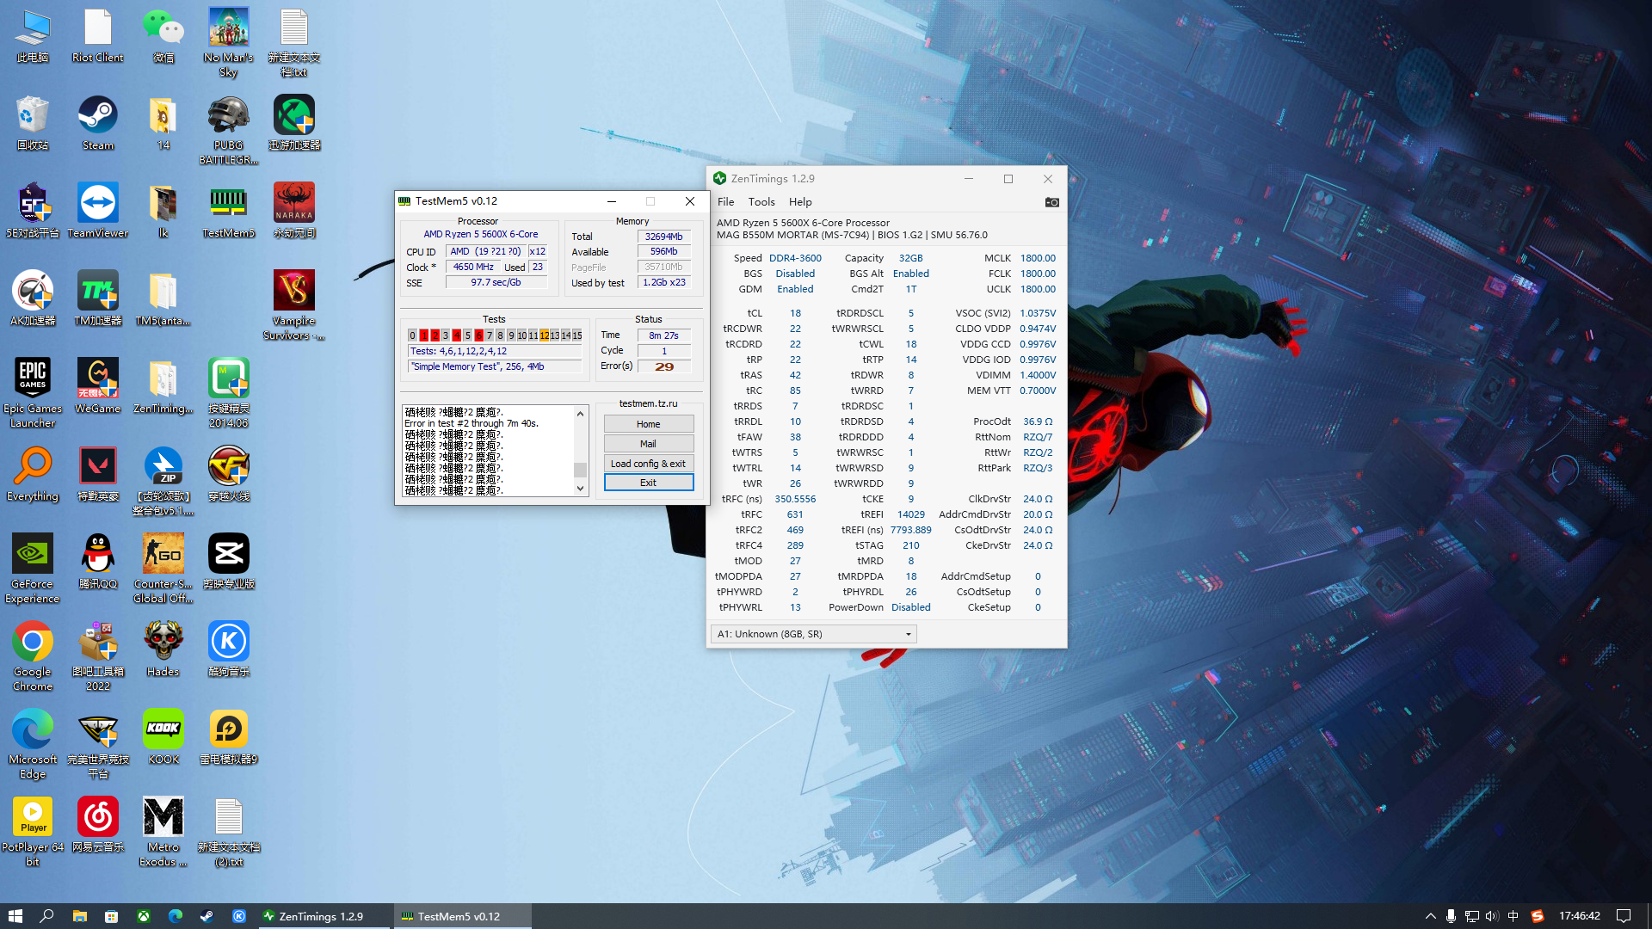1652x929 pixels.
Task: Click the Exit button in TestMem5
Action: pyautogui.click(x=649, y=483)
